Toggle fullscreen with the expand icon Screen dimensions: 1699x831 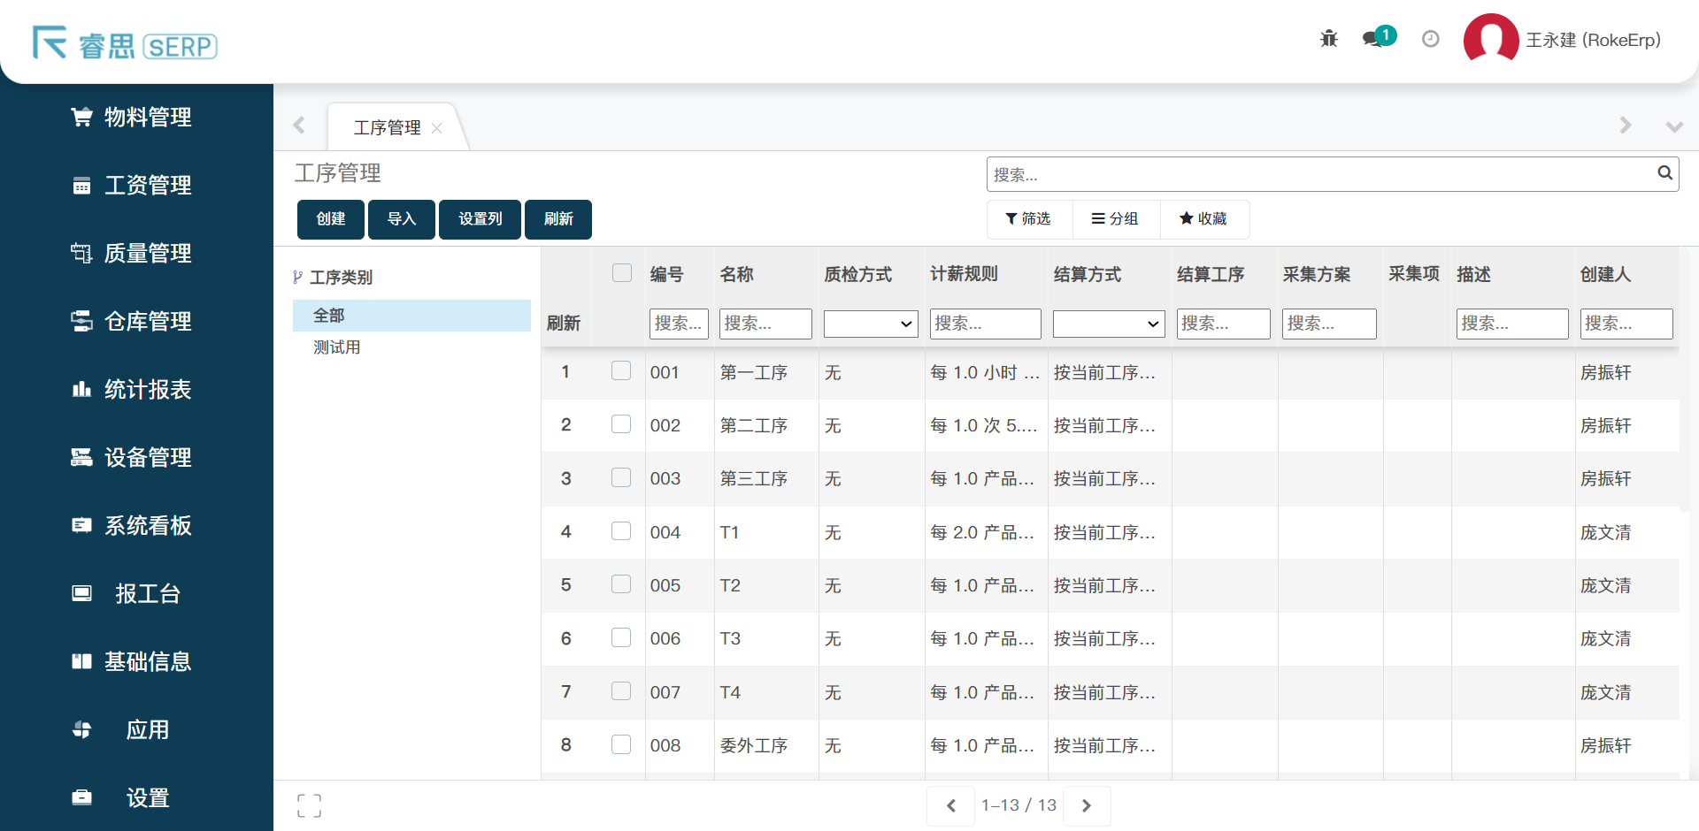(309, 805)
